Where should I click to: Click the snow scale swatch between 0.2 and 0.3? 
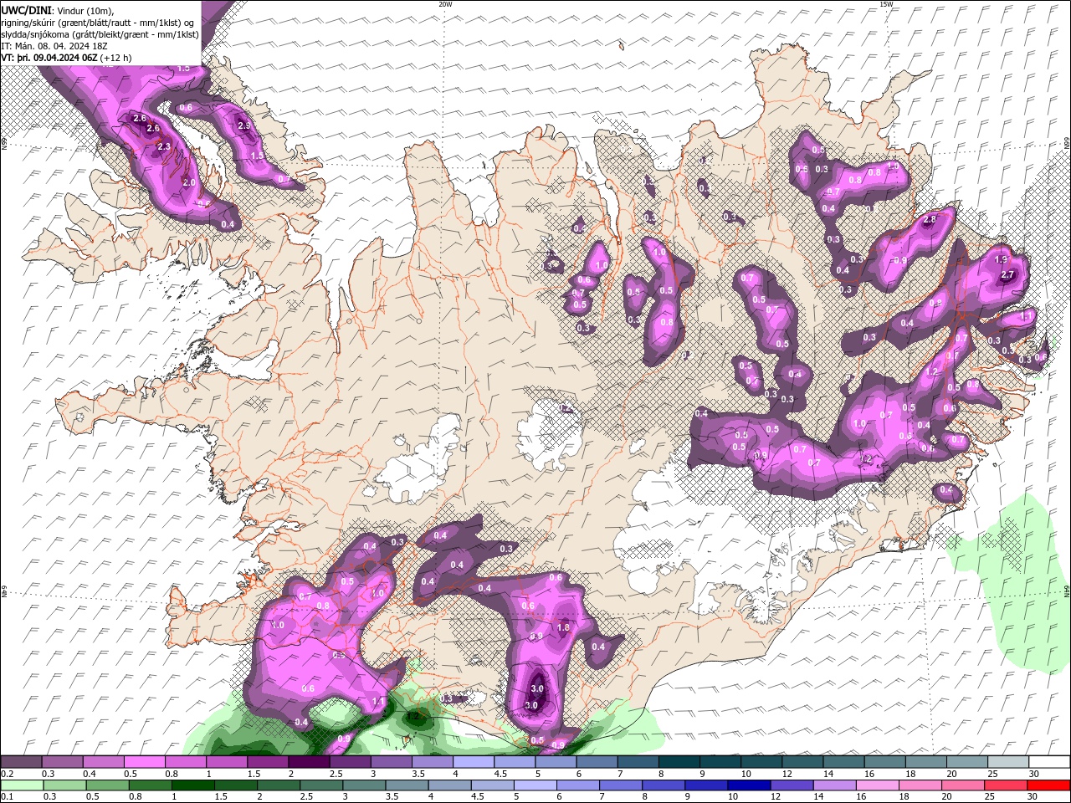pos(21,762)
